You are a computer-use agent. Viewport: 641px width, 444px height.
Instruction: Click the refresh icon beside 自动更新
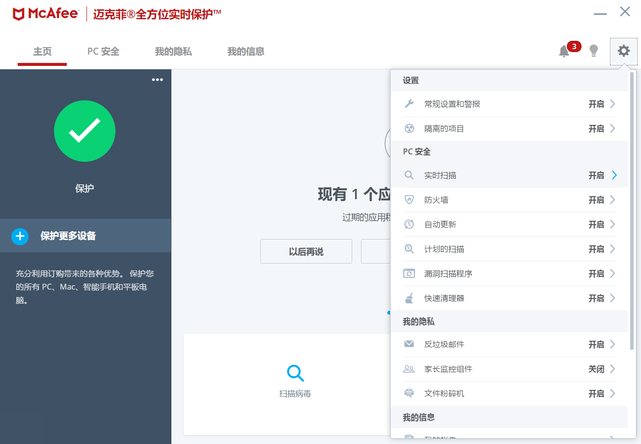(409, 224)
